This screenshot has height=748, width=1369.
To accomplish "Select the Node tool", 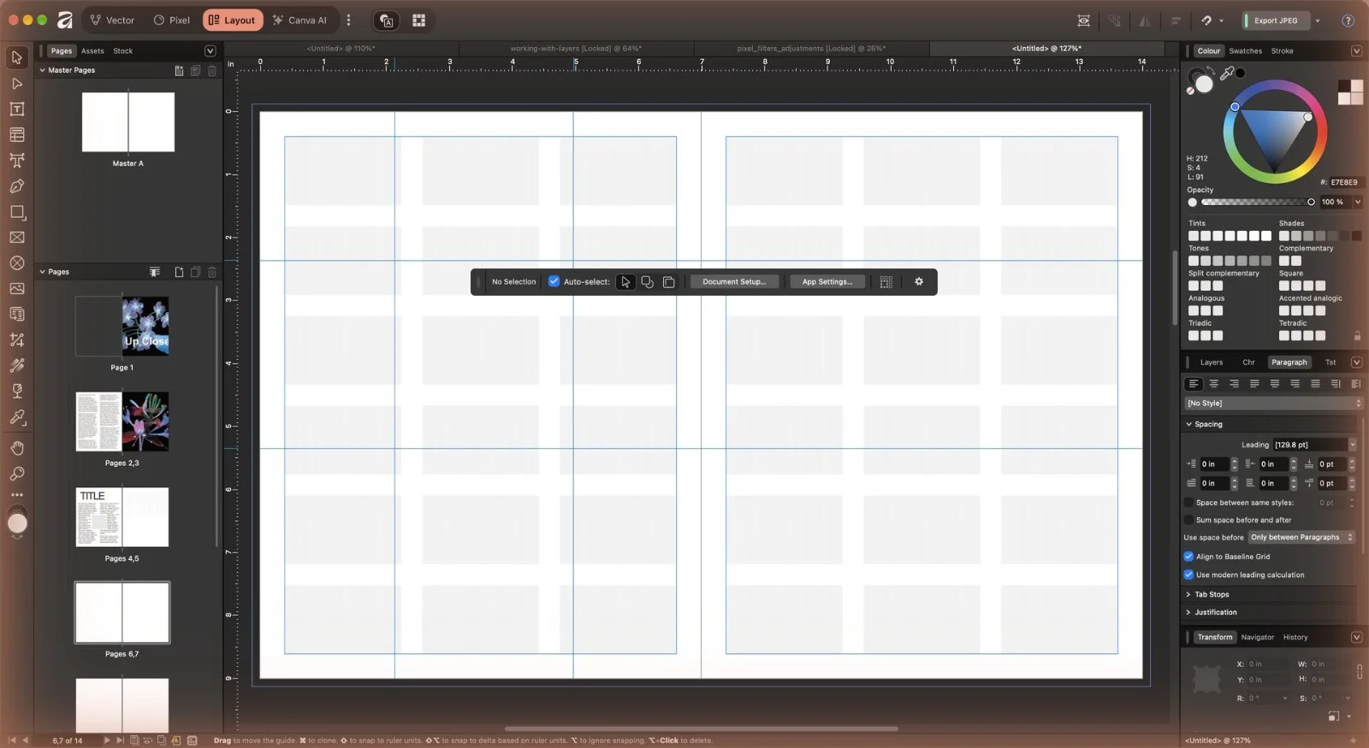I will (x=16, y=83).
